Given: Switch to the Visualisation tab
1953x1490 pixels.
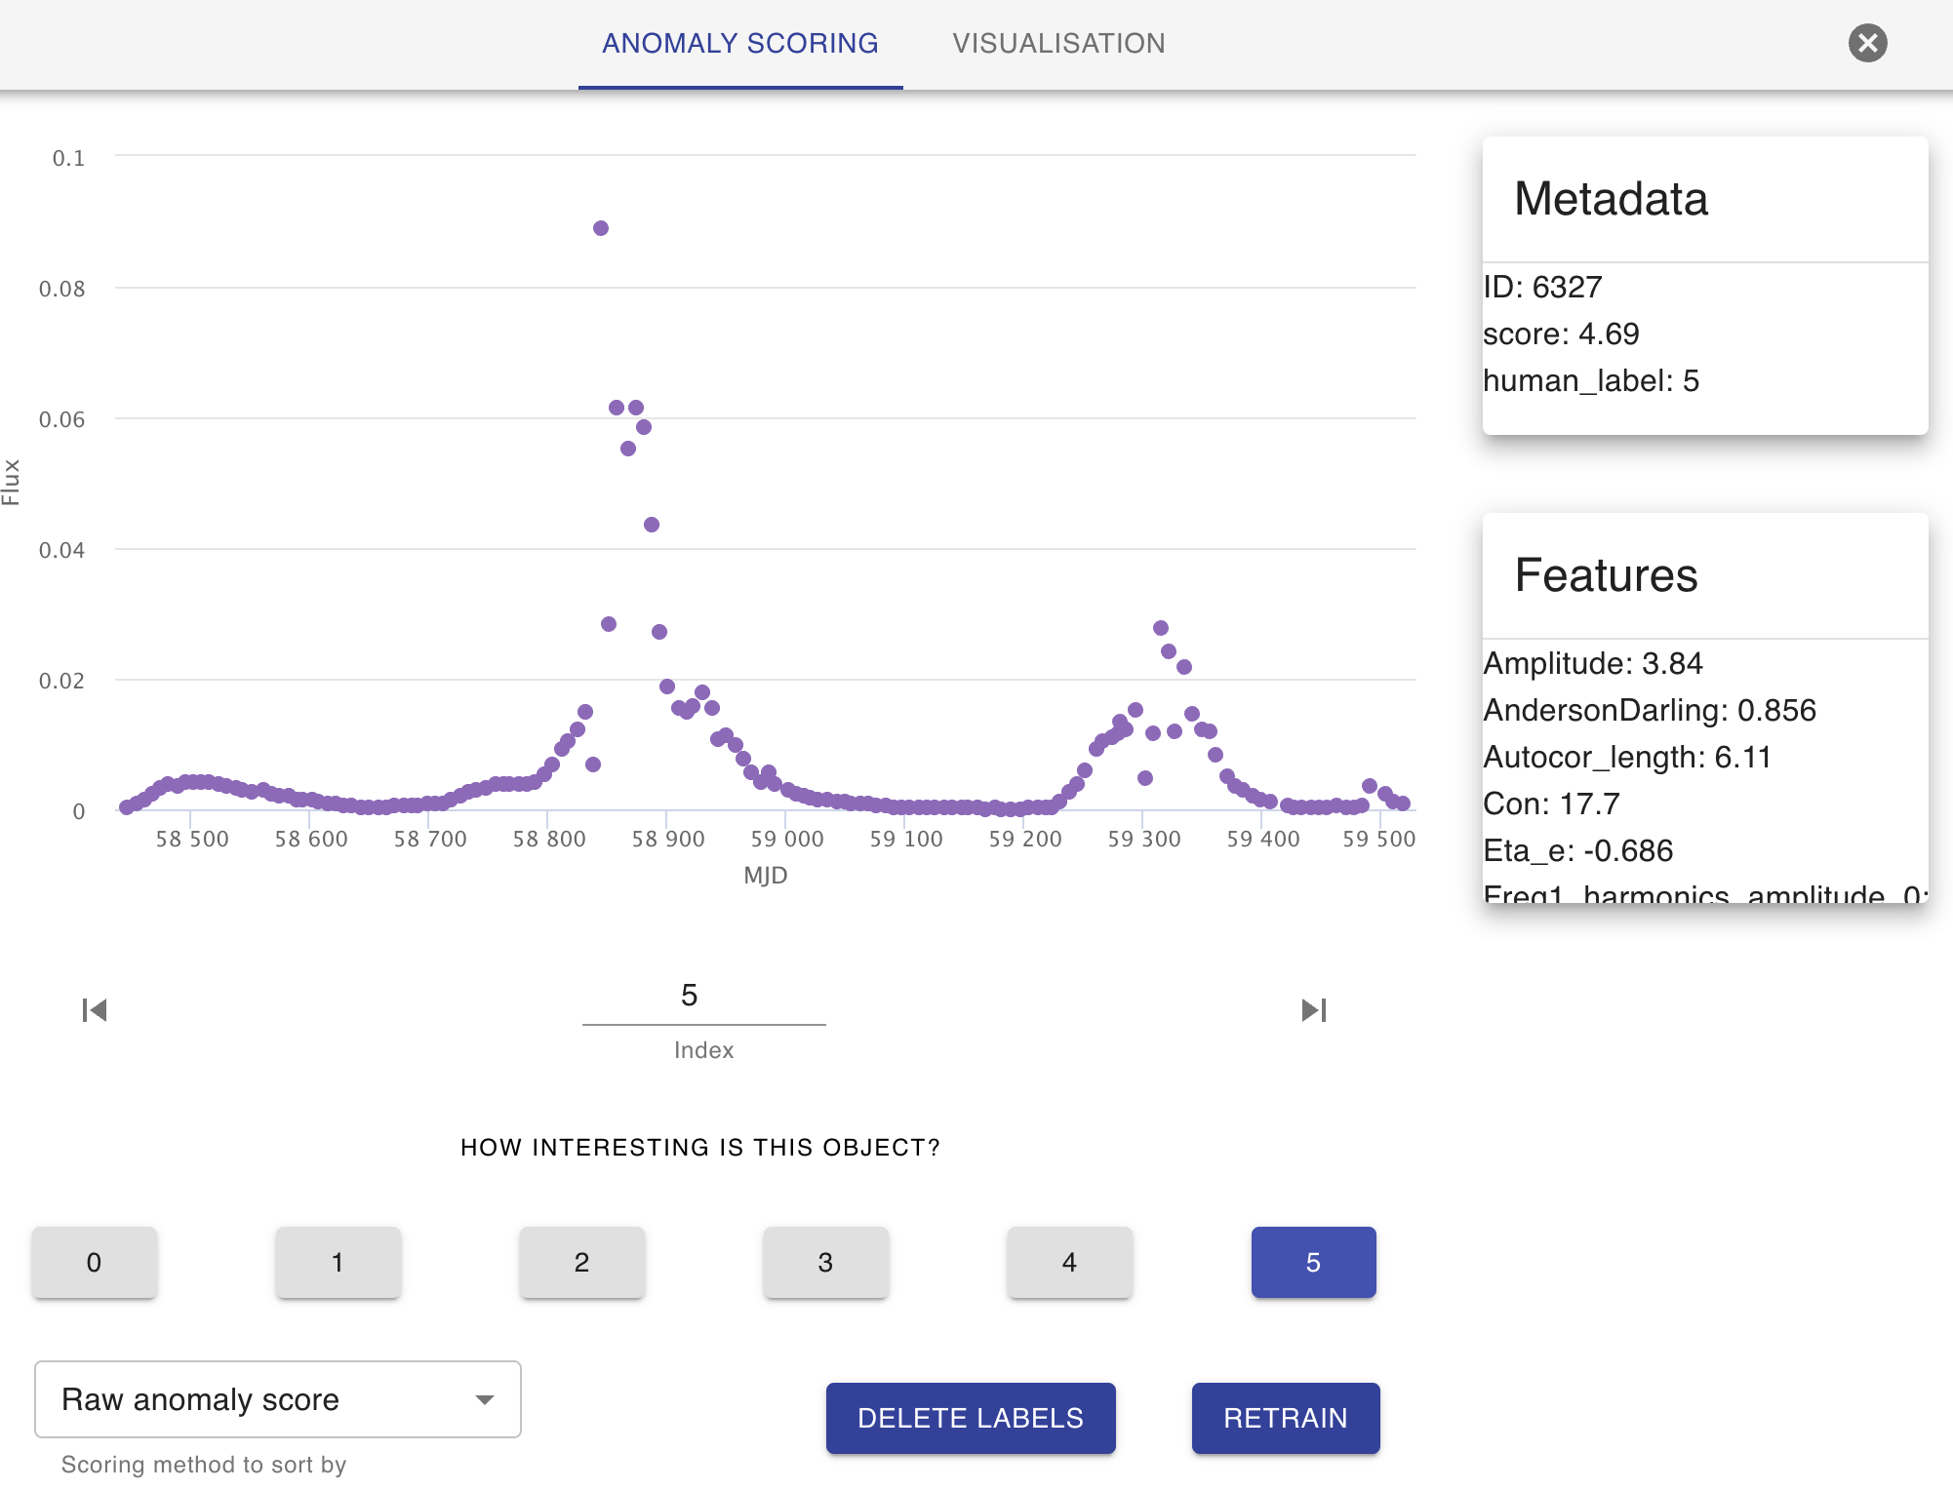Looking at the screenshot, I should 1058,44.
